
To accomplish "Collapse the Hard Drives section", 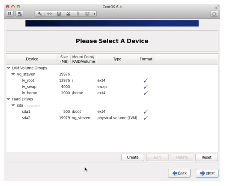I will click(x=8, y=99).
